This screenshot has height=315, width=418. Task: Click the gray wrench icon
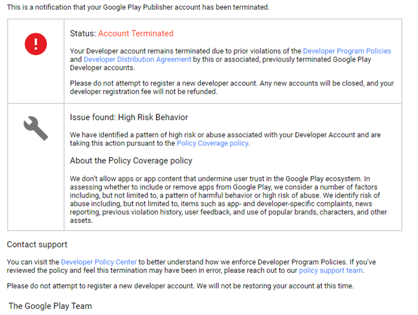(36, 128)
